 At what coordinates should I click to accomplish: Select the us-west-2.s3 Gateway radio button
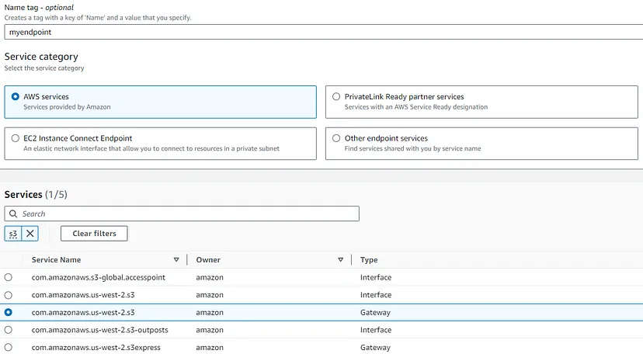9,312
